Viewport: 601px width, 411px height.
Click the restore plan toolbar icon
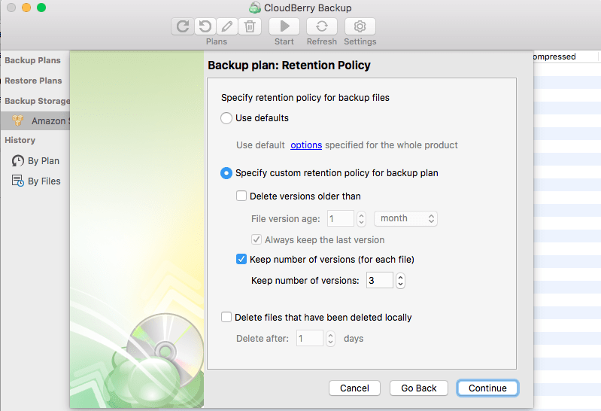click(205, 26)
